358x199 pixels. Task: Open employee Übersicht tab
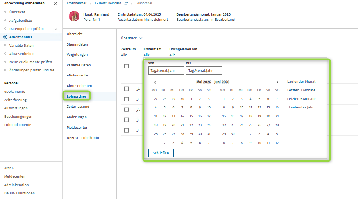tap(75, 34)
